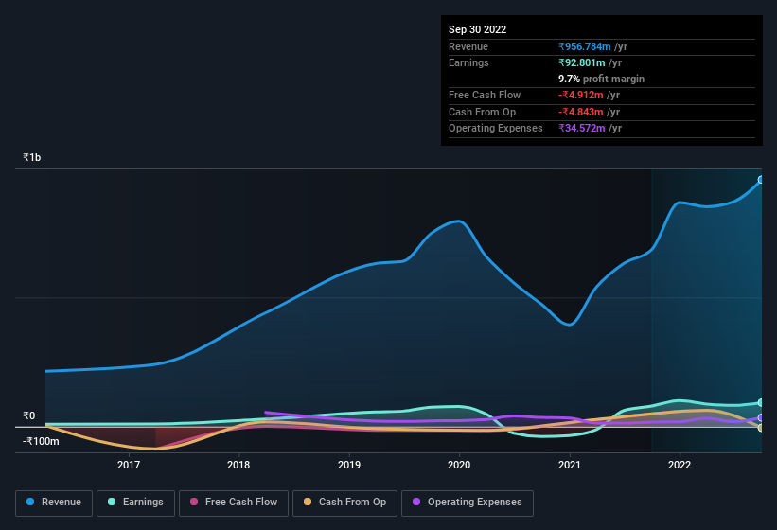777x530 pixels.
Task: Click the -₹100m y-axis label
Action: (41, 441)
